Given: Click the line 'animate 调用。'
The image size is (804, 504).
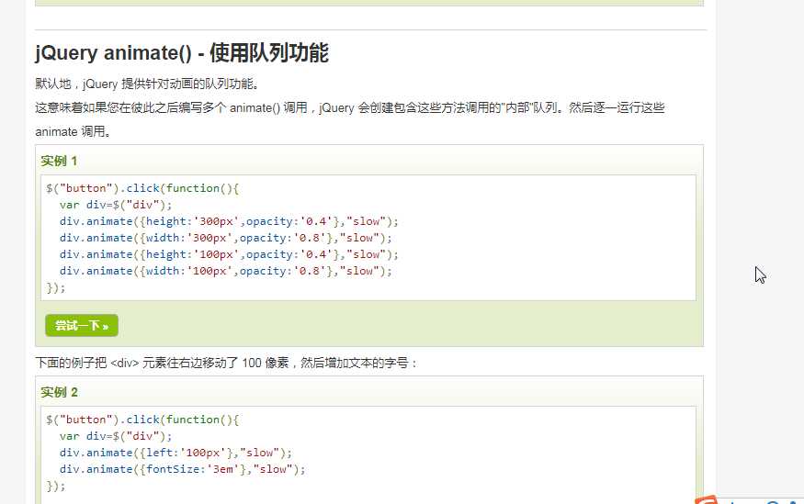Looking at the screenshot, I should pyautogui.click(x=74, y=132).
